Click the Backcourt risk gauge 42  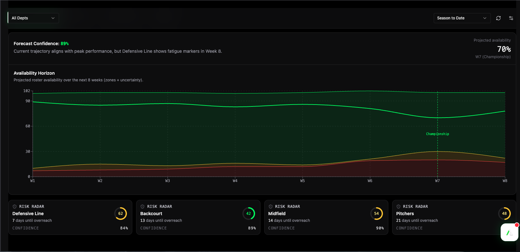point(248,214)
